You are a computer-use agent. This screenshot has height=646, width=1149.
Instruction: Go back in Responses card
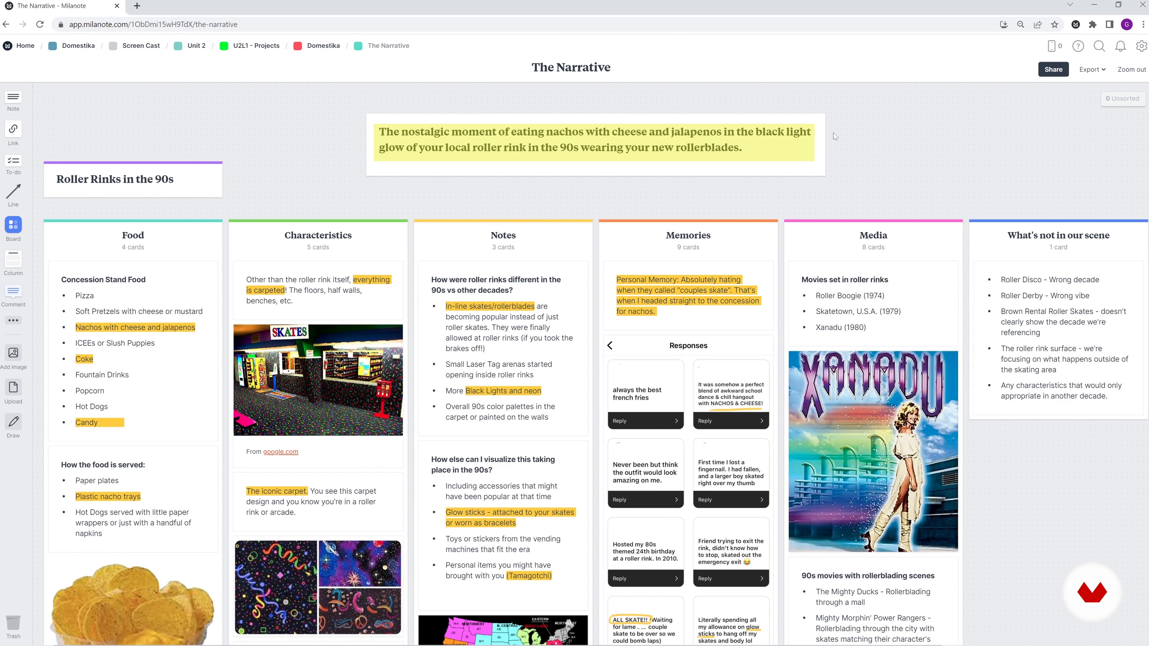pos(610,345)
